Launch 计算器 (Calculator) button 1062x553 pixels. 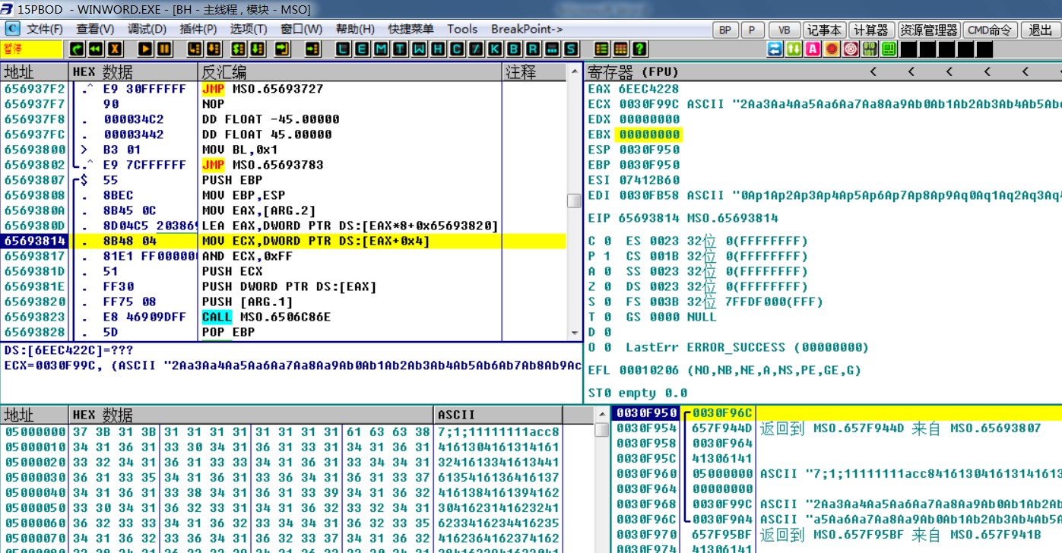870,30
